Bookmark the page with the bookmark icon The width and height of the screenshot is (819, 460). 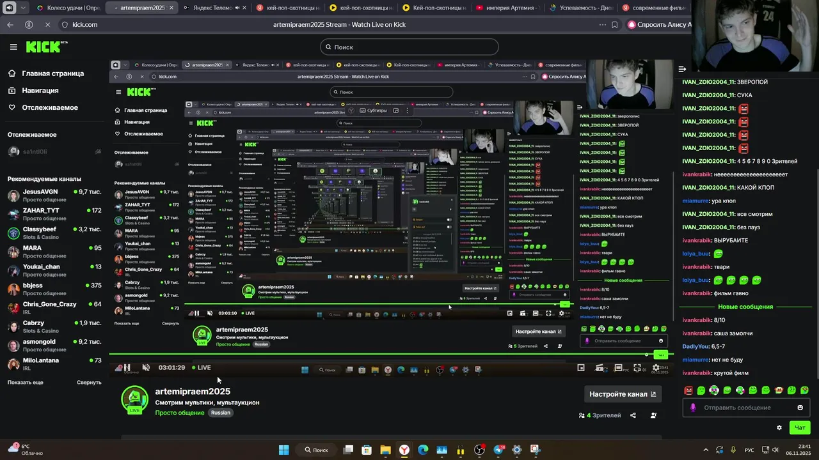pyautogui.click(x=615, y=24)
